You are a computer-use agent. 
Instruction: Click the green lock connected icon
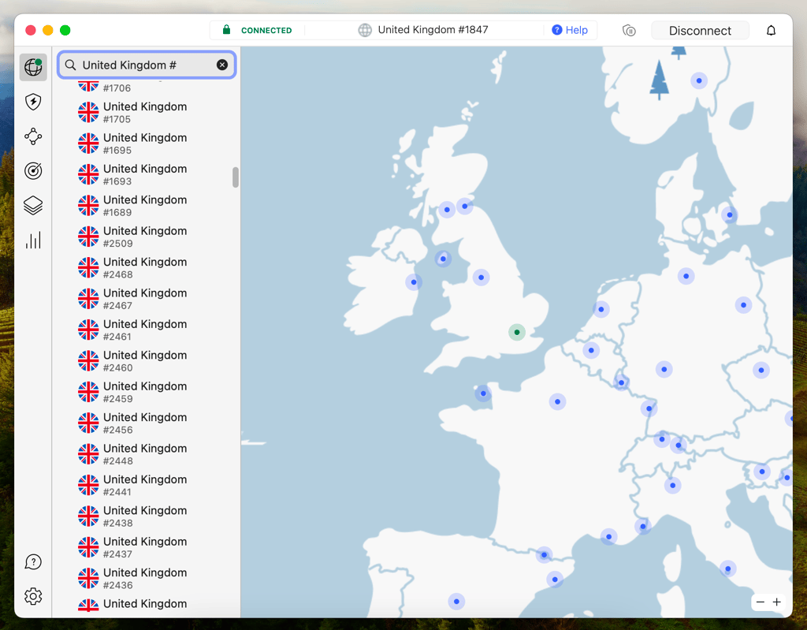pyautogui.click(x=226, y=30)
